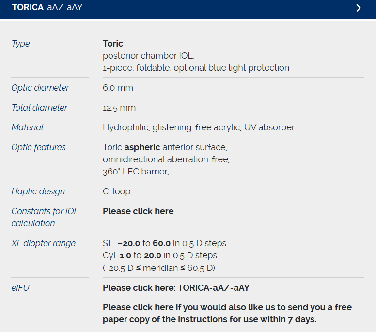
Task: Click the bold 'Toric' type value
Action: (113, 44)
